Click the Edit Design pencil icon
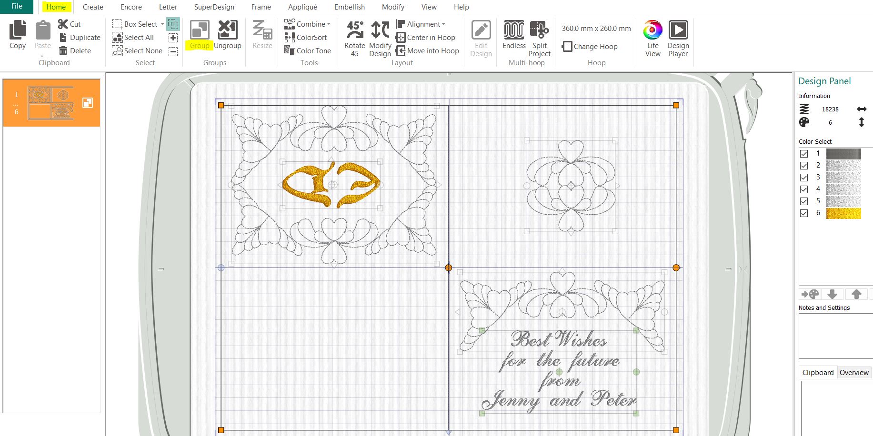873x436 pixels. 481,30
